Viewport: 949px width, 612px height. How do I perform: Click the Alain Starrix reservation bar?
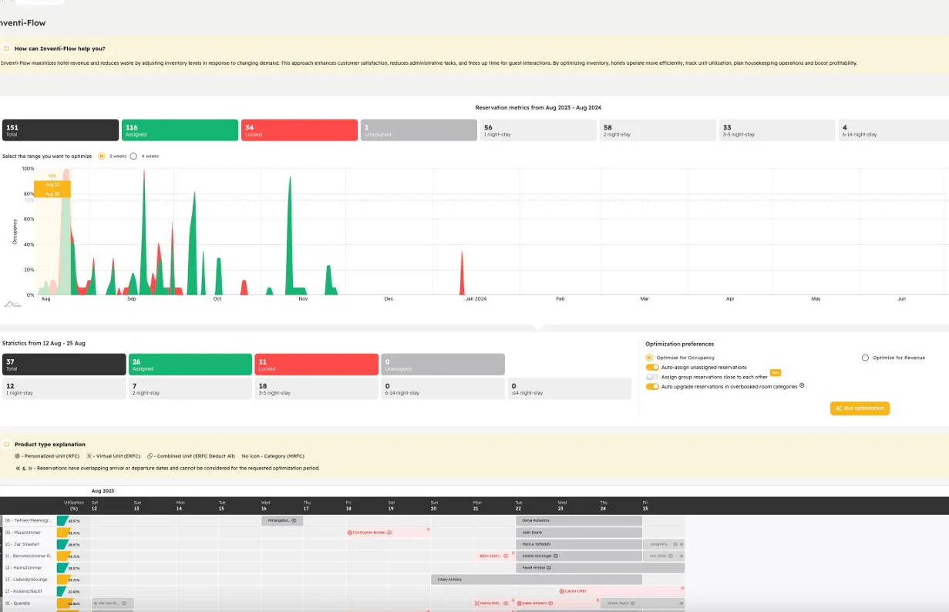pyautogui.click(x=579, y=533)
